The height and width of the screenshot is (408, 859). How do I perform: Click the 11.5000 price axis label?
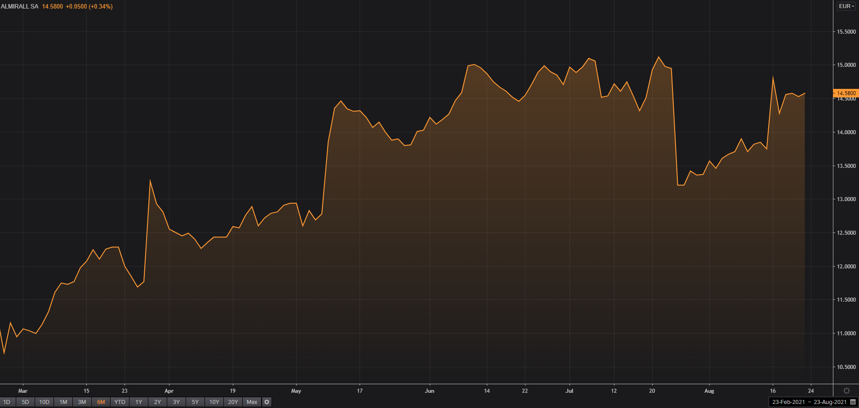click(846, 300)
